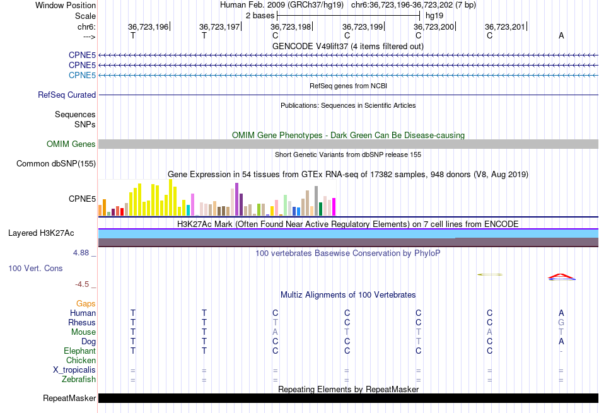The image size is (599, 413).
Task: Click base A in the reference sequence row
Action: pyautogui.click(x=561, y=35)
